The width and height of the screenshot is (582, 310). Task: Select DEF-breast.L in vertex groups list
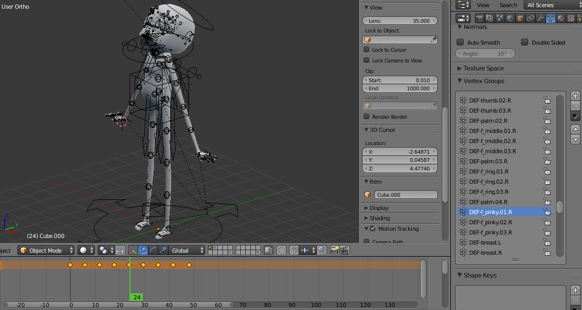(x=485, y=243)
